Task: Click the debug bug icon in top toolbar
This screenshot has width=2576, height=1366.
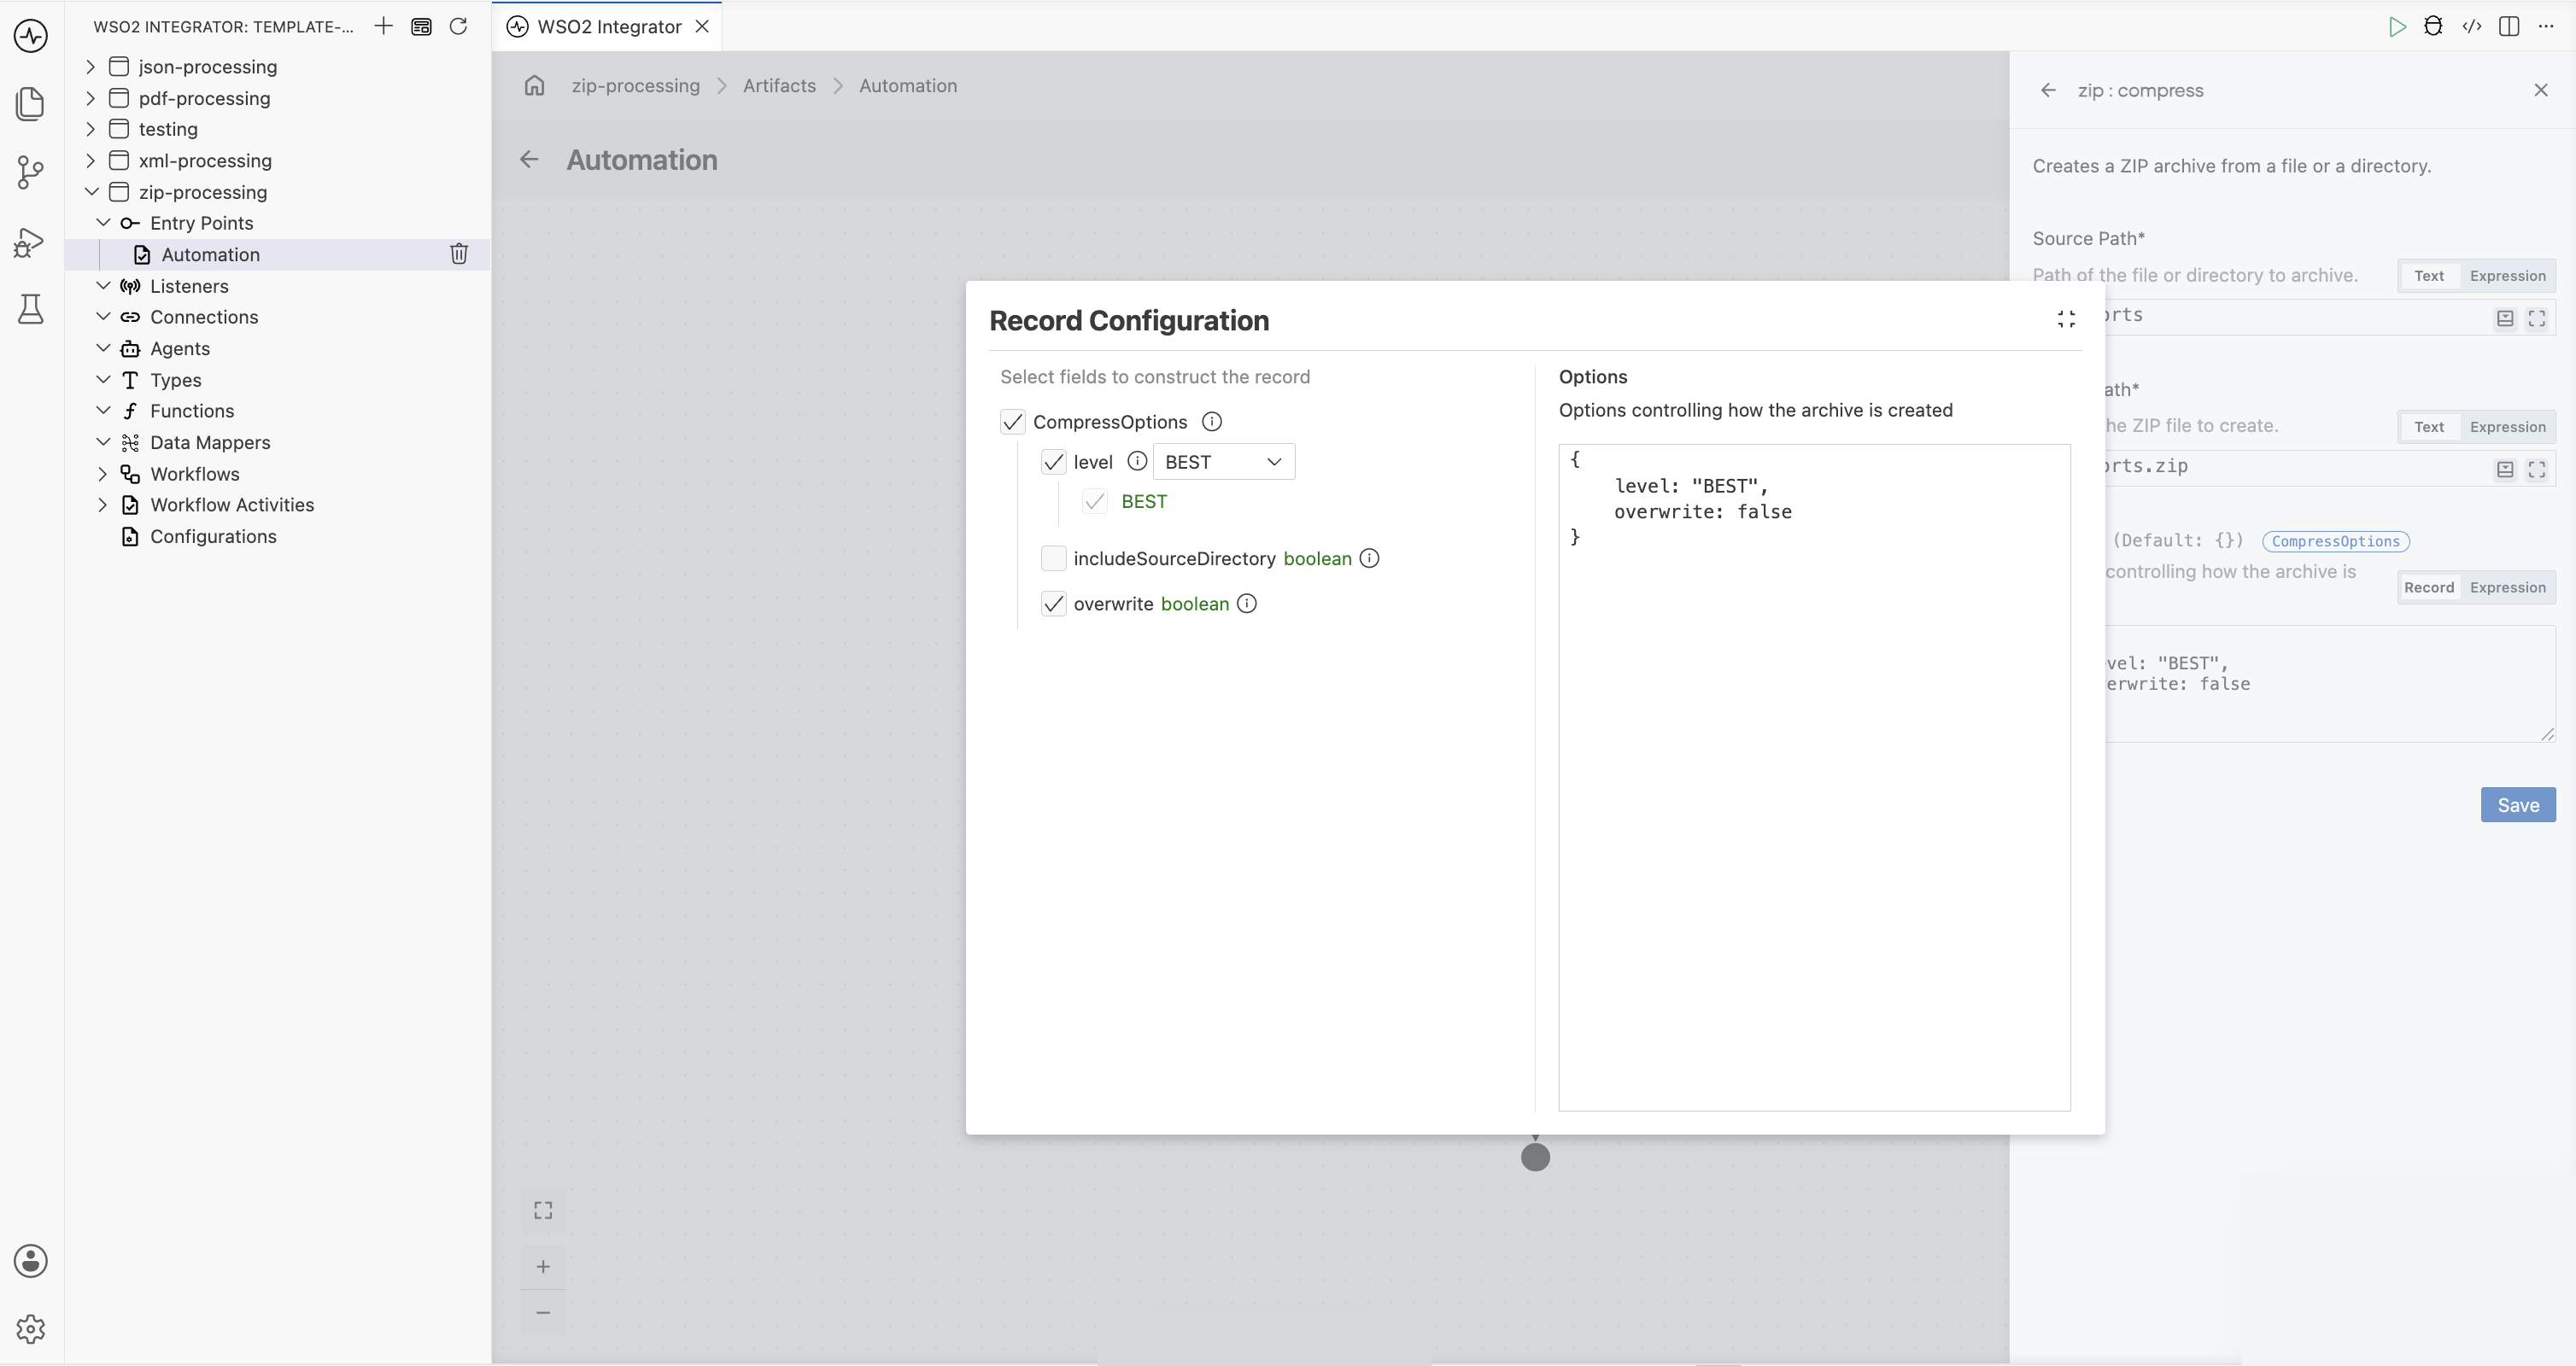Action: (x=2434, y=27)
